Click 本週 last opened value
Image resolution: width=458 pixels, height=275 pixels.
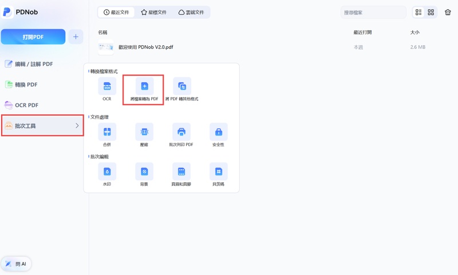coord(358,47)
